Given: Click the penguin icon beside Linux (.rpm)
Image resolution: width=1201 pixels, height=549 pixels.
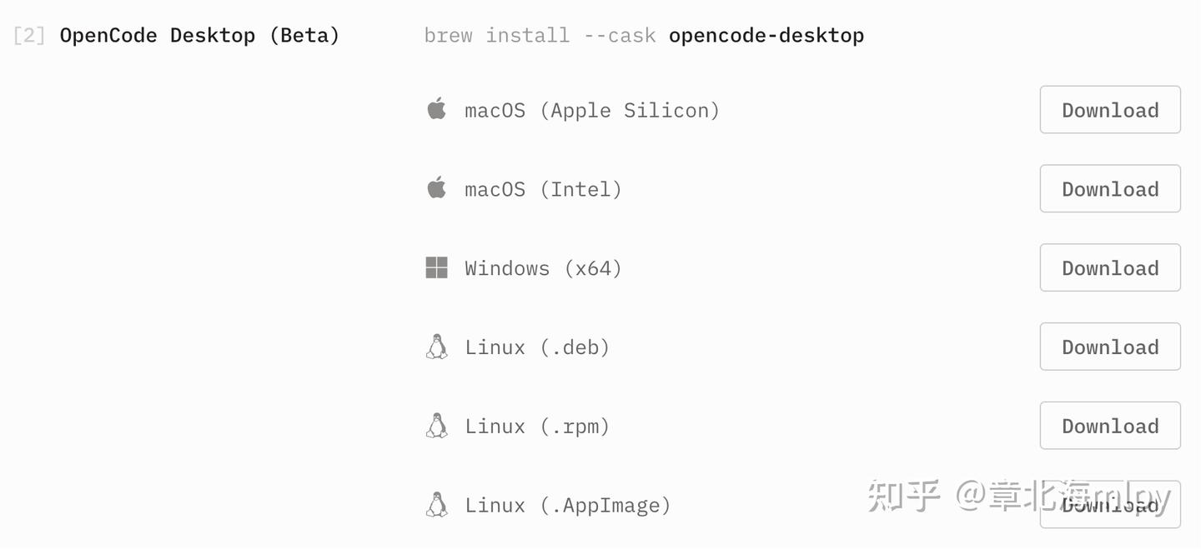Looking at the screenshot, I should pyautogui.click(x=436, y=426).
